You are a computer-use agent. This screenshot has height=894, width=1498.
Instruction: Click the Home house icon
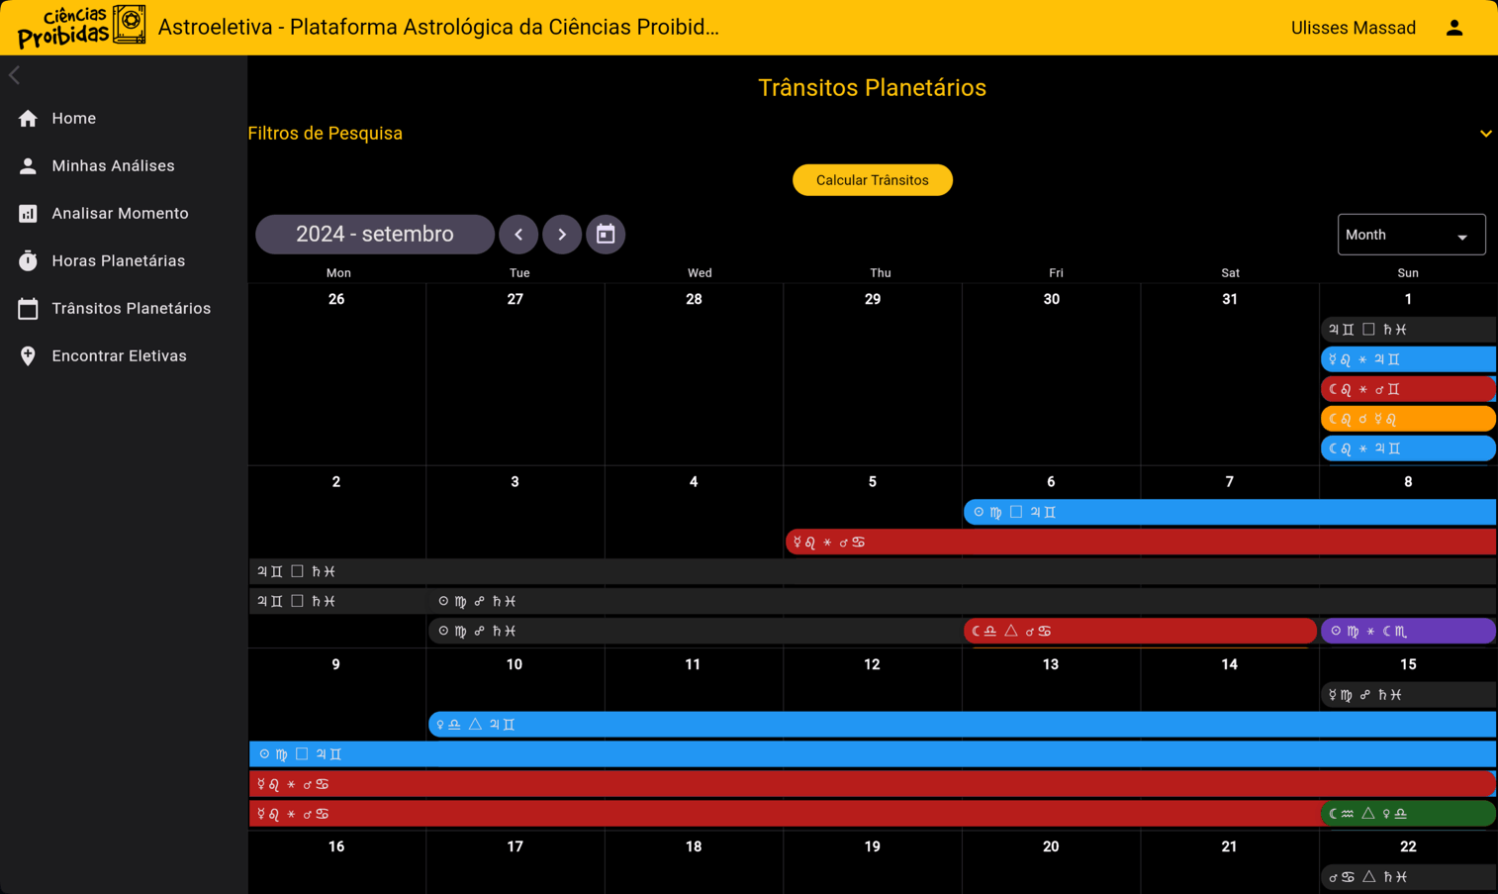[28, 119]
